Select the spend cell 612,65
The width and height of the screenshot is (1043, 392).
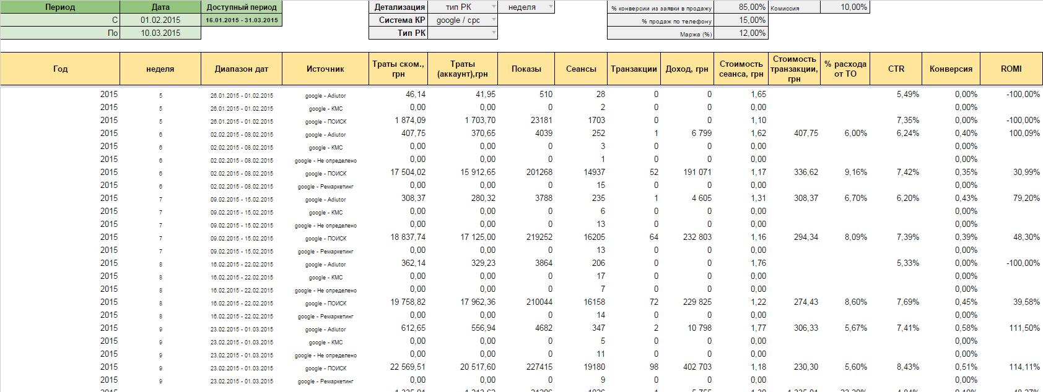coord(413,328)
